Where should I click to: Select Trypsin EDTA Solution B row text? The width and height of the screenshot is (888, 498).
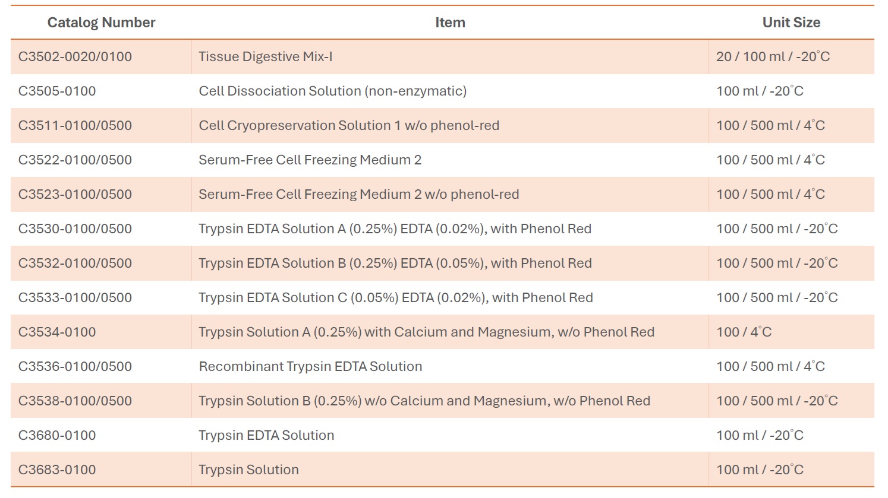click(x=395, y=264)
